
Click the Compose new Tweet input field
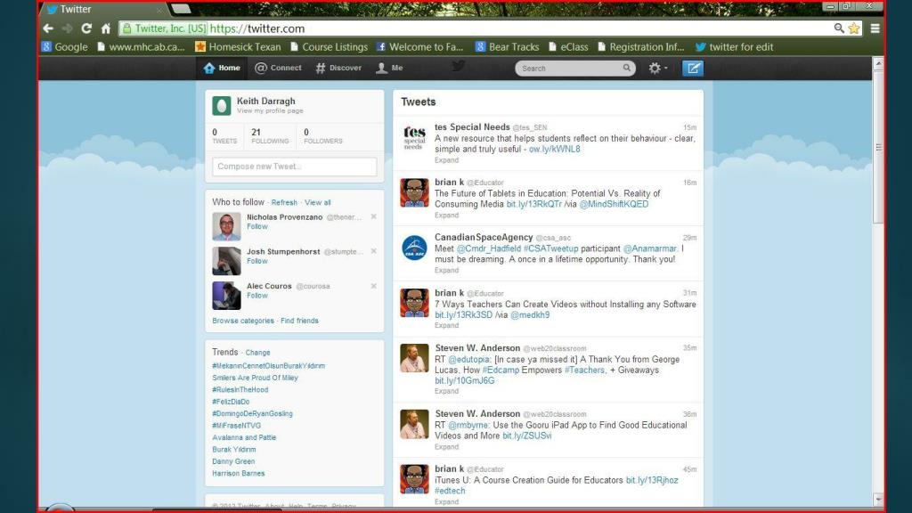294,167
